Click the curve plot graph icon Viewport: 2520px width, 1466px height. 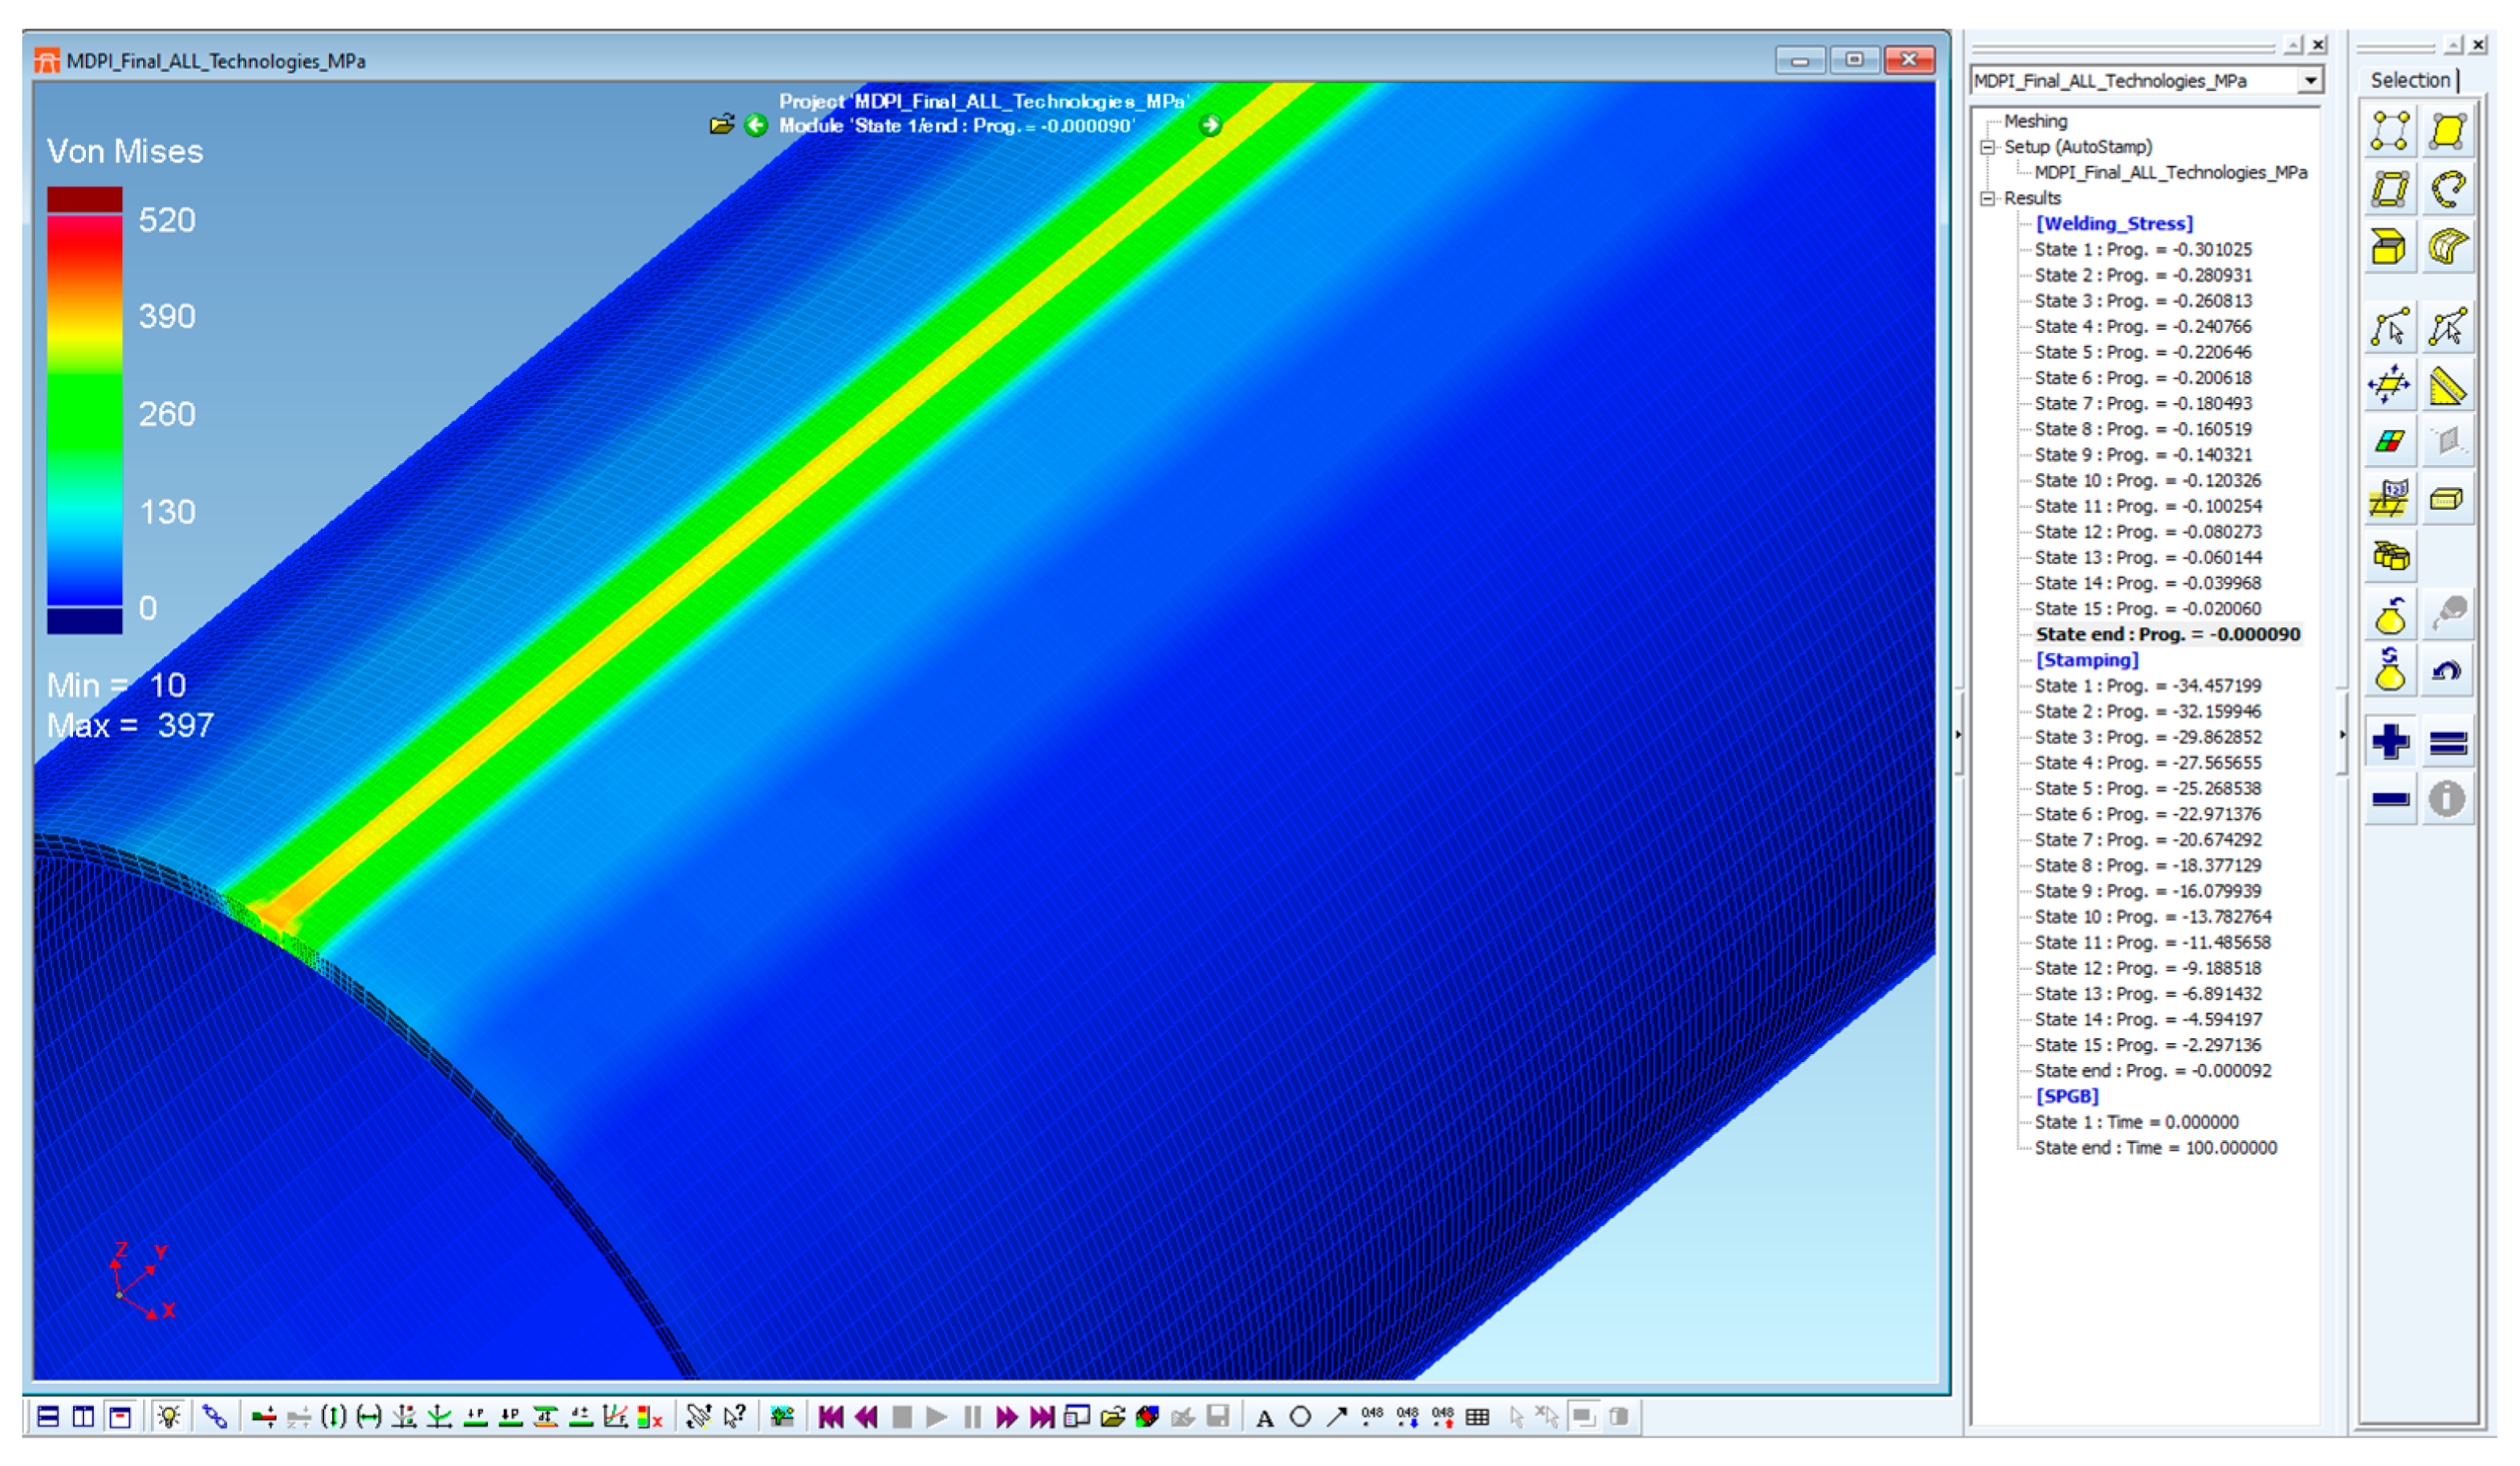616,1417
